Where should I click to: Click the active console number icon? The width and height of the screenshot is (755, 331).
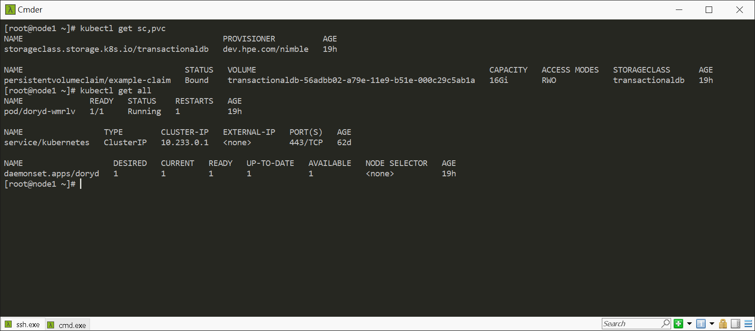[x=701, y=324]
